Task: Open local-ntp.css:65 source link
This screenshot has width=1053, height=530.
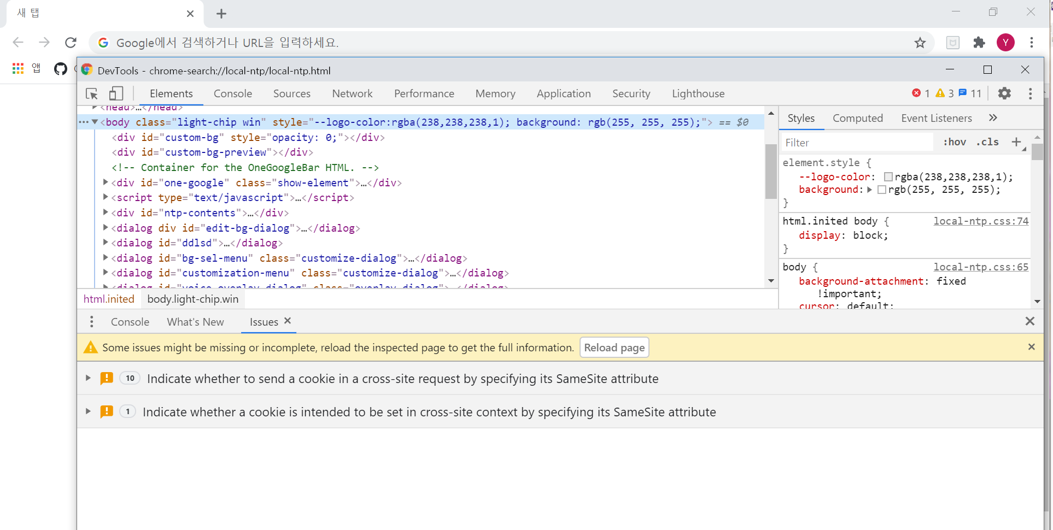Action: 981,267
